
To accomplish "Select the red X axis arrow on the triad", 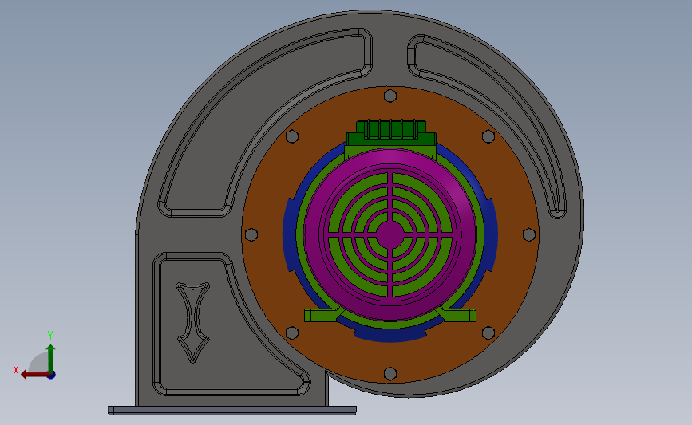I will point(34,375).
